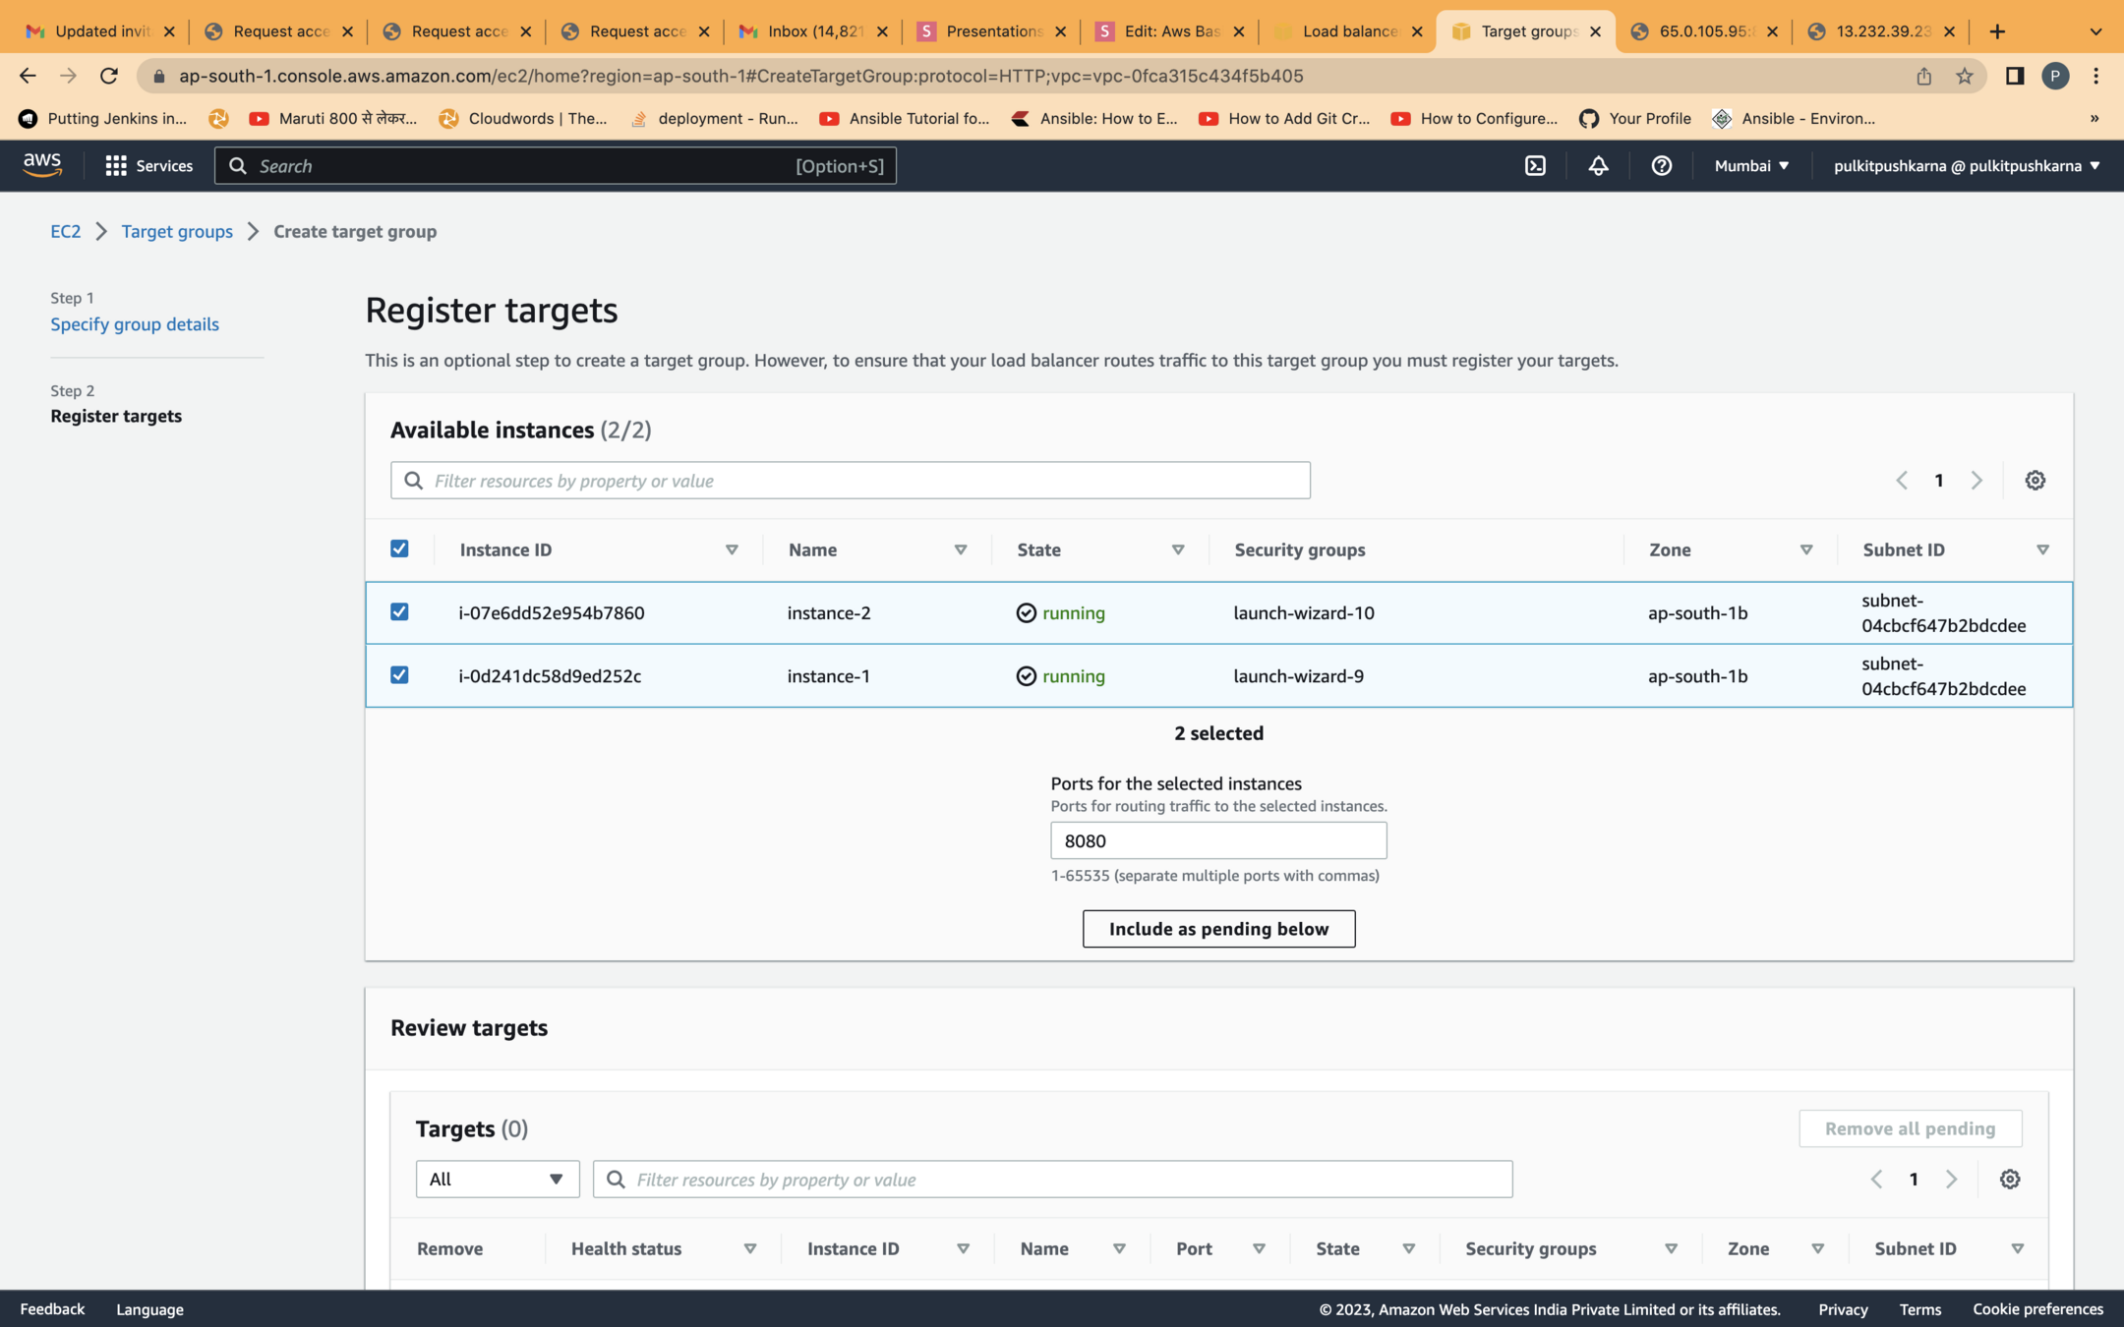Uncheck the instance-2 row checkbox
The width and height of the screenshot is (2124, 1327).
(399, 611)
